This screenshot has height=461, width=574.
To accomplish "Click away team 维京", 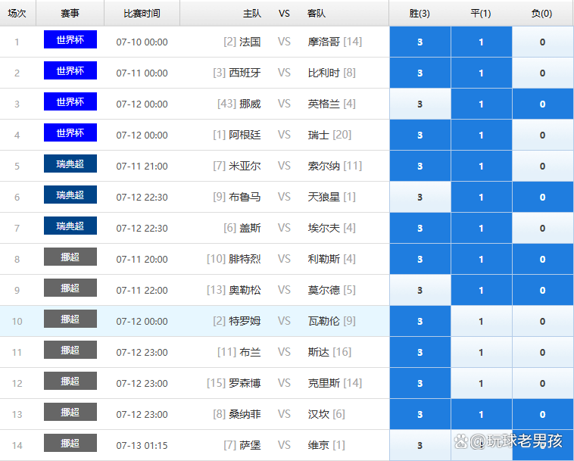I will click(319, 445).
